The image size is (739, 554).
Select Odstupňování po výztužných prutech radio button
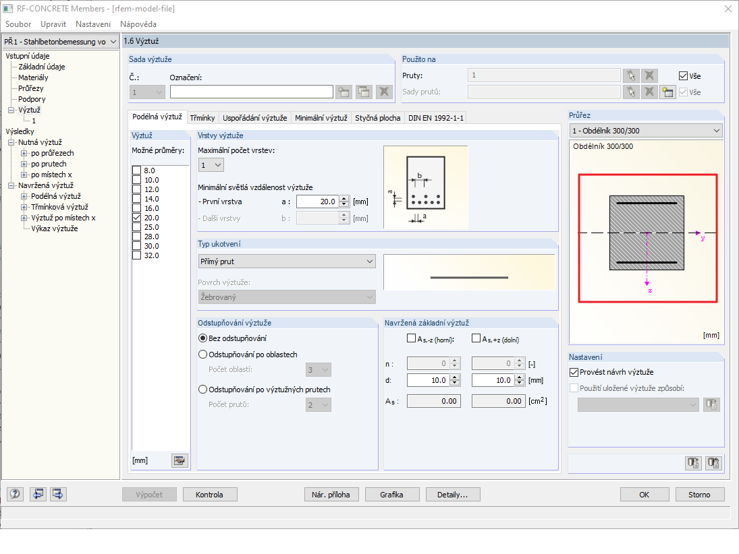pos(202,390)
